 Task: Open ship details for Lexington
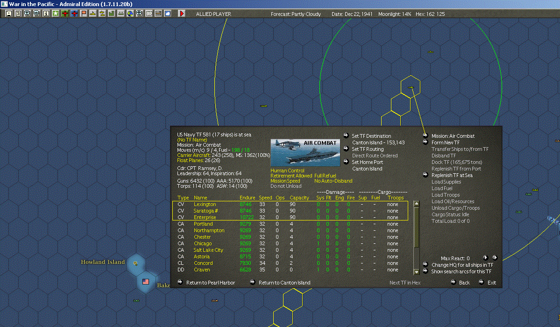205,205
